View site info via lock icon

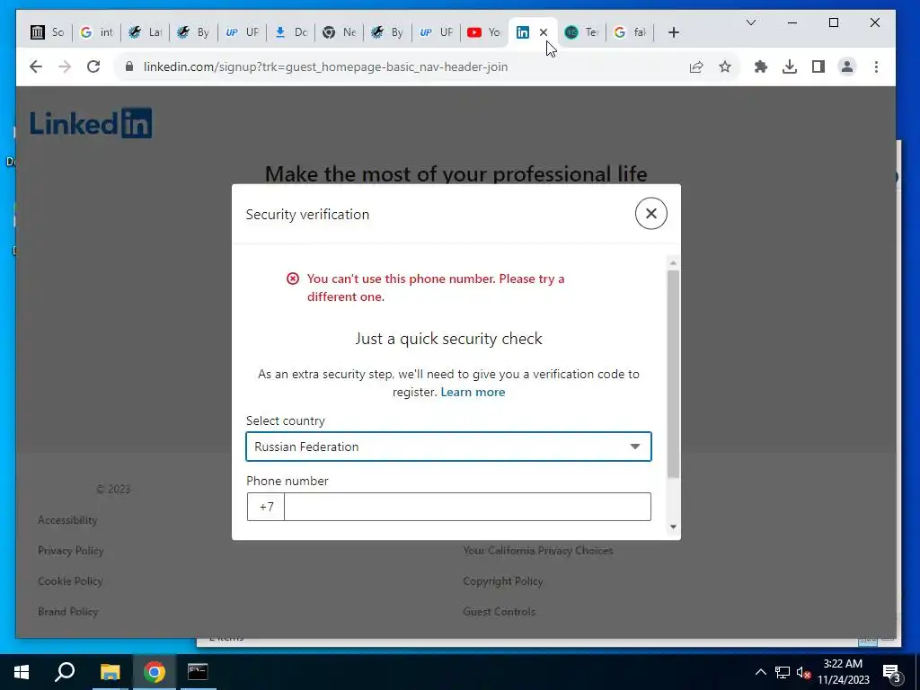tap(129, 66)
